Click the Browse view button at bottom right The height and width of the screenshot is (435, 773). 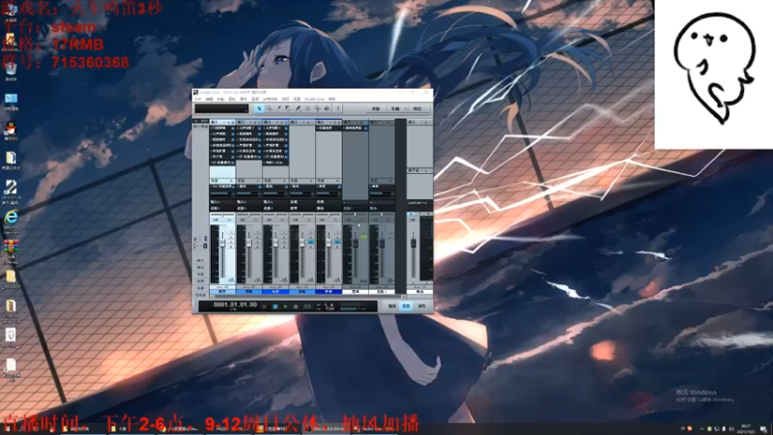pyautogui.click(x=421, y=306)
